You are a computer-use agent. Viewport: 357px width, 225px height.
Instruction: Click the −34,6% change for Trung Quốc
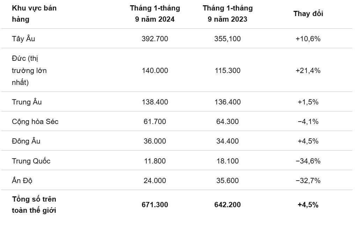(308, 161)
